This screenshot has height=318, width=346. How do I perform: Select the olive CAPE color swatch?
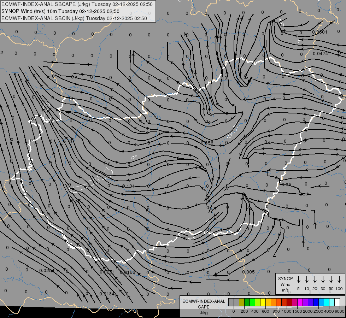click(x=242, y=302)
